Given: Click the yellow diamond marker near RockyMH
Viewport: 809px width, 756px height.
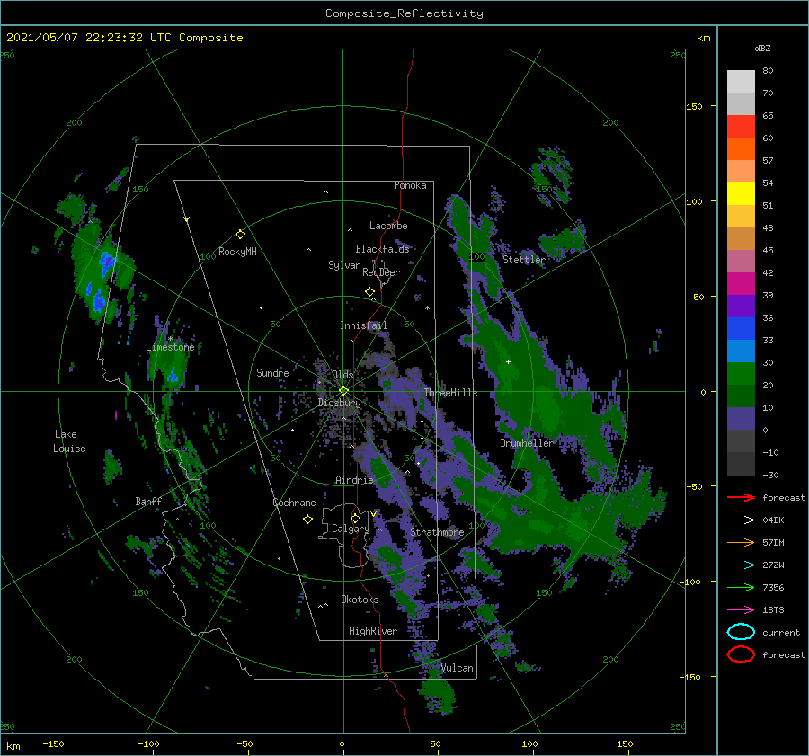Looking at the screenshot, I should point(240,235).
